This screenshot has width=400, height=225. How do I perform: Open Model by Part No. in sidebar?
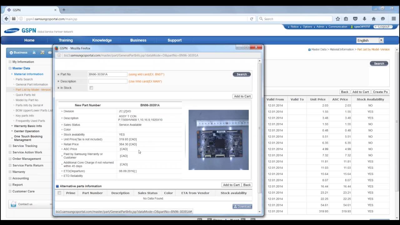point(27,100)
